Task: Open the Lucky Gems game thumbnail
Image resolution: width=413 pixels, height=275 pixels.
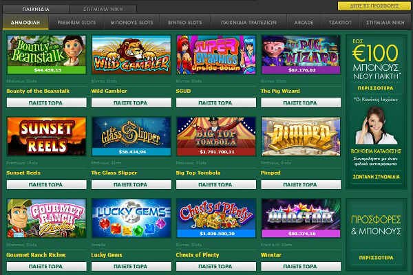Action: click(x=131, y=218)
